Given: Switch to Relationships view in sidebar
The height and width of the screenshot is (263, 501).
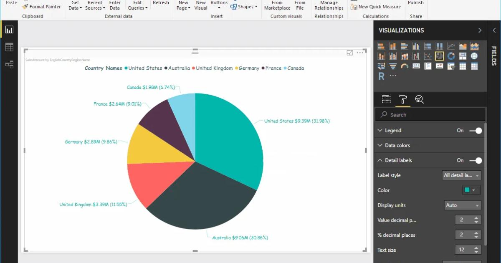Looking at the screenshot, I should (9, 64).
